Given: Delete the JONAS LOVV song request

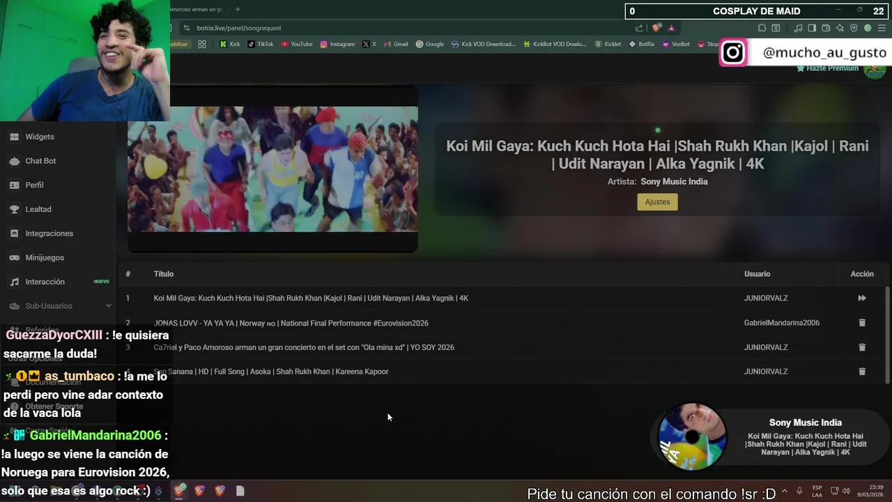Looking at the screenshot, I should point(862,323).
